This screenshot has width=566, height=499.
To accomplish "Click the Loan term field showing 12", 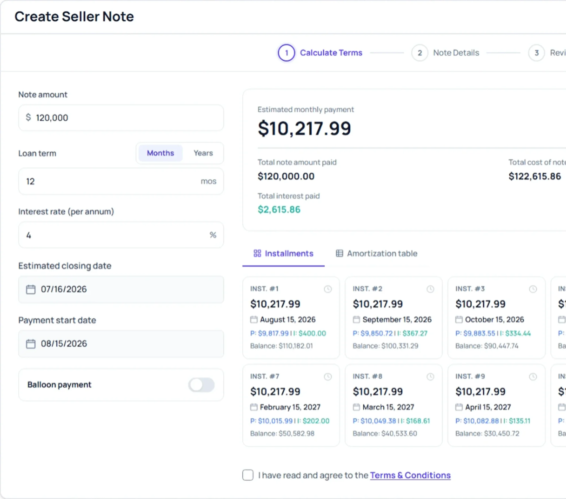I will pos(121,181).
